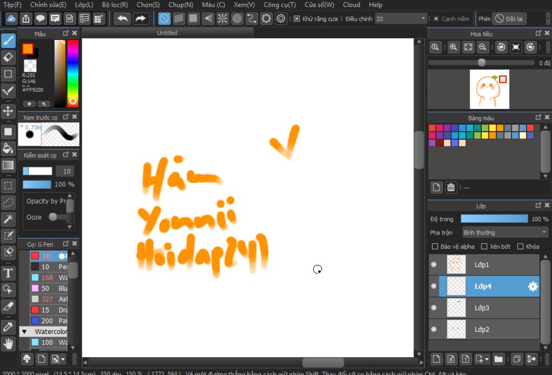This screenshot has height=375, width=552.
Task: Click the orange foreground color swatch
Action: pos(27,49)
